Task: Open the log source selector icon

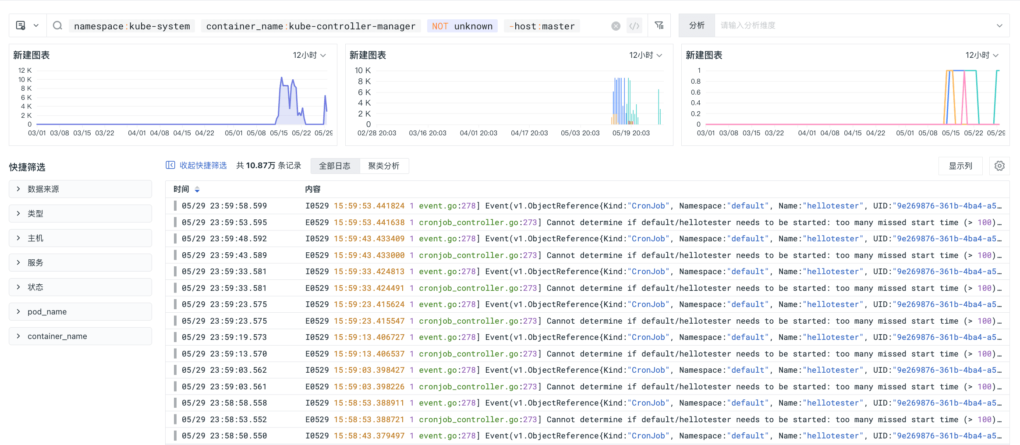Action: pos(21,25)
